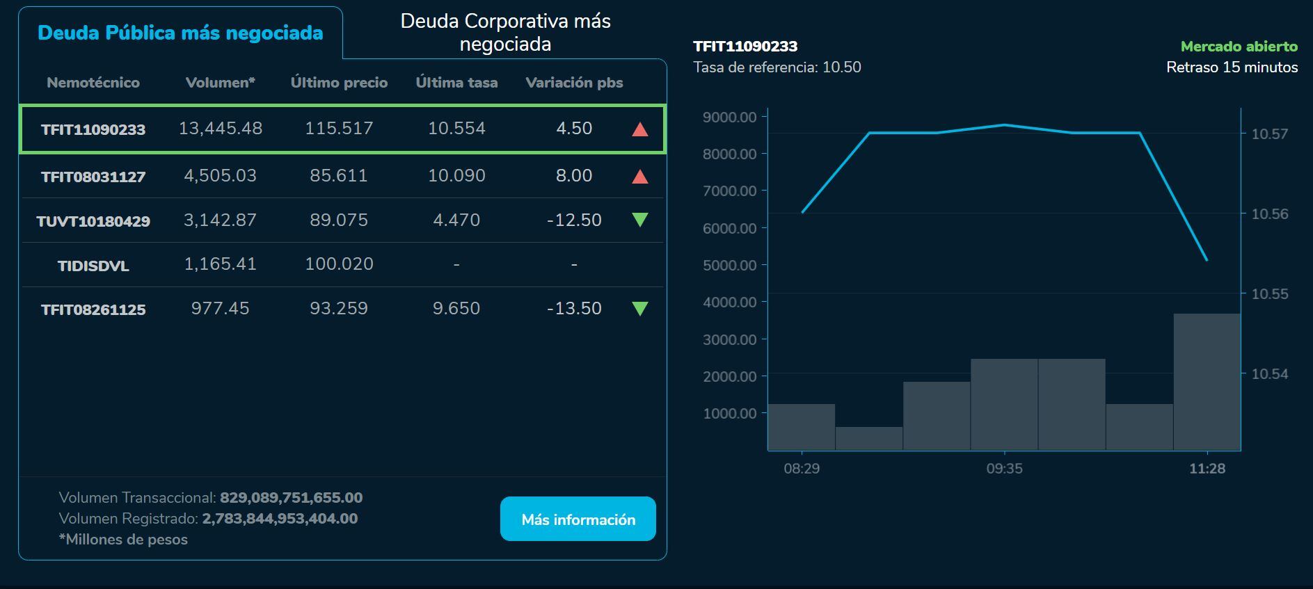Select the Volumen column header

(220, 82)
